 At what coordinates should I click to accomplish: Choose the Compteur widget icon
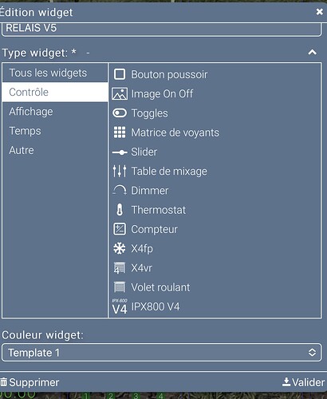(x=120, y=229)
